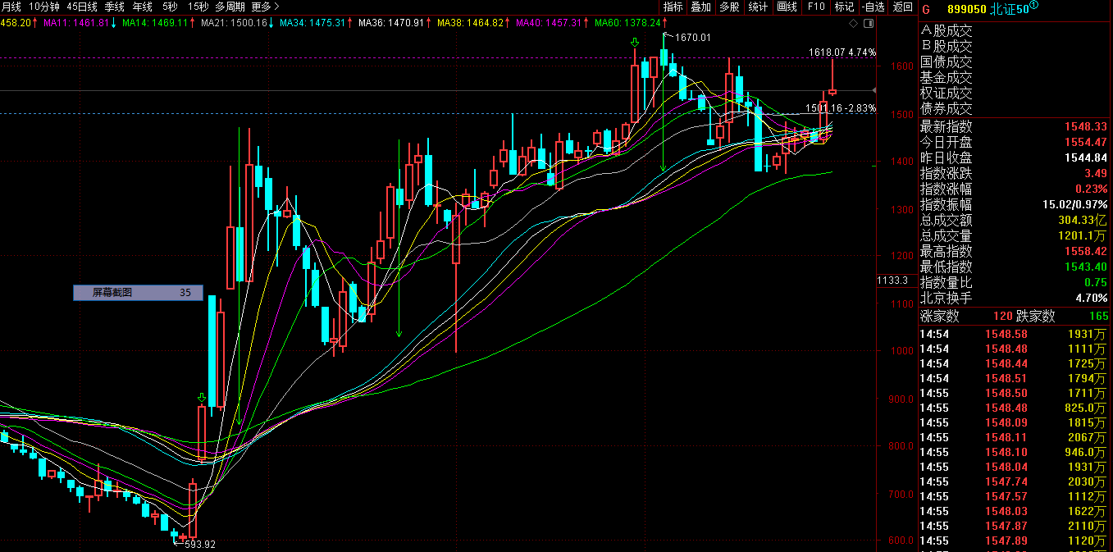Open the 多周期 multi-period view
Screen dimensions: 1113x552
tap(230, 7)
